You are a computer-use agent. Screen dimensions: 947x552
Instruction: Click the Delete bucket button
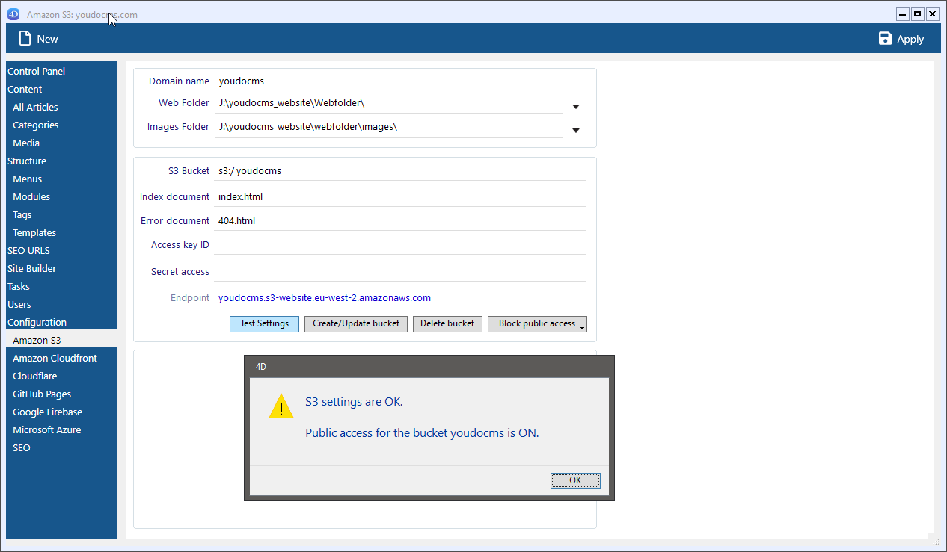click(447, 323)
